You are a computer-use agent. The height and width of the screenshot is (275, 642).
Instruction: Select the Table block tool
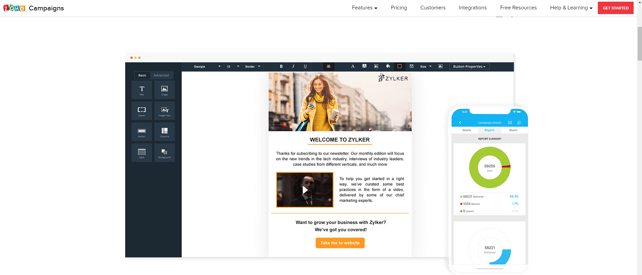(x=142, y=153)
